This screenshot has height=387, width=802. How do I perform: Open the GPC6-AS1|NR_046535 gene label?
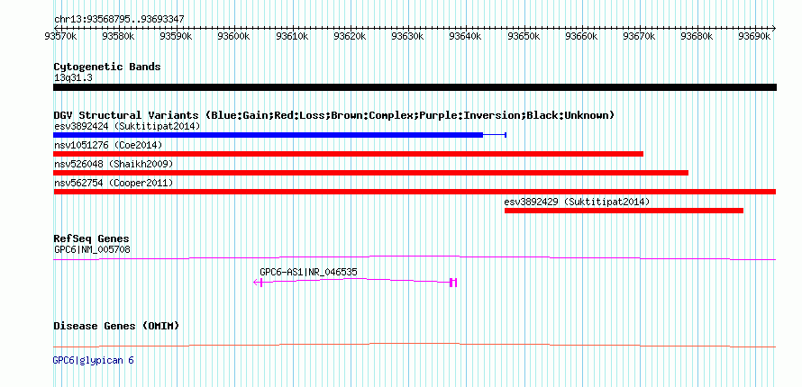(x=308, y=272)
